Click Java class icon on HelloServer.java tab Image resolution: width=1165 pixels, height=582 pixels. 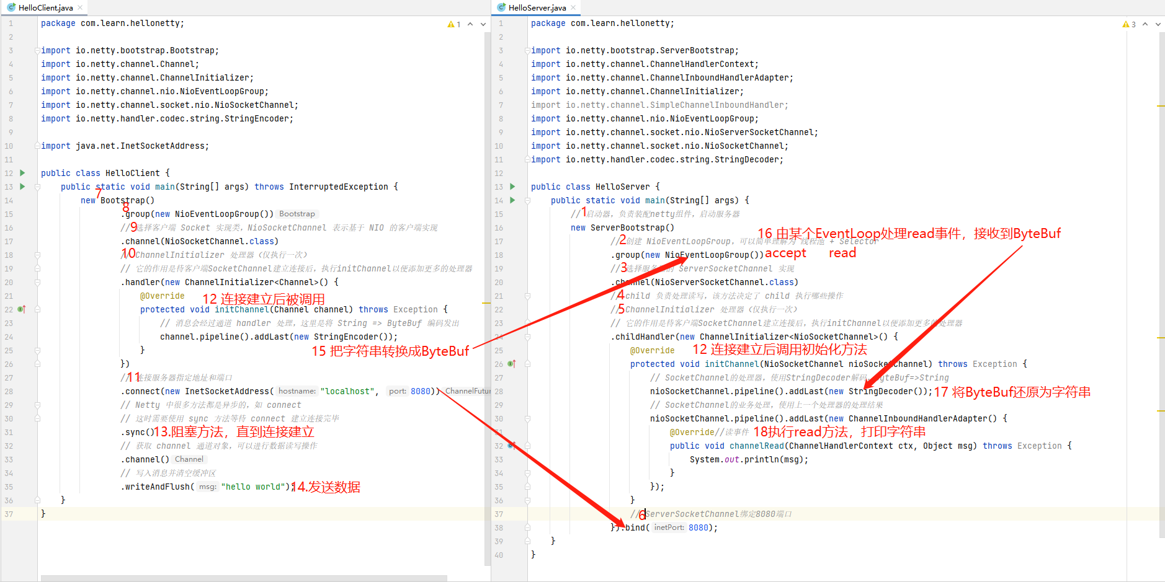[x=502, y=7]
